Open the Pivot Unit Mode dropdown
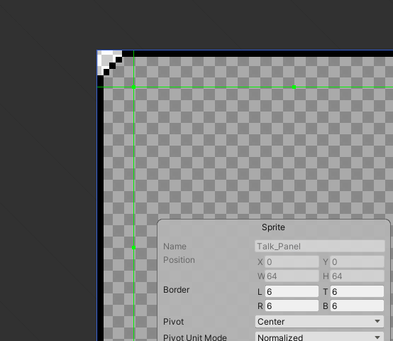This screenshot has width=393, height=341. coord(319,337)
